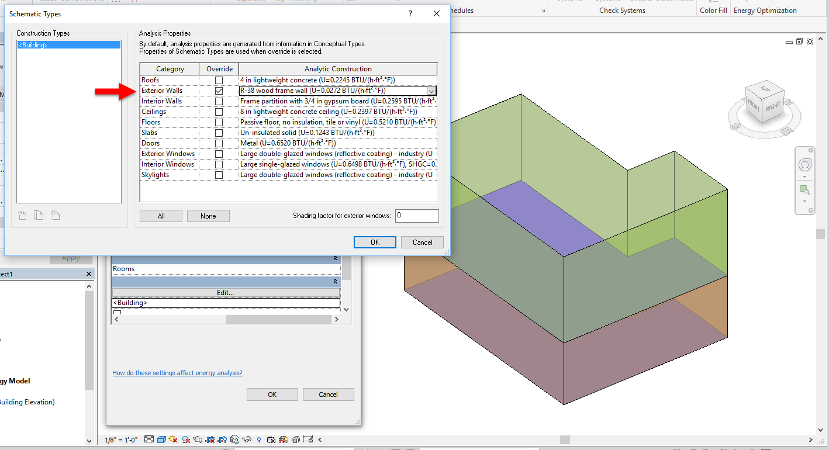Create a new construction type
The width and height of the screenshot is (829, 450).
22,215
